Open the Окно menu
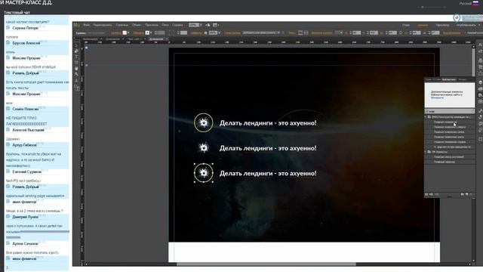The width and height of the screenshot is (483, 272). [x=165, y=25]
